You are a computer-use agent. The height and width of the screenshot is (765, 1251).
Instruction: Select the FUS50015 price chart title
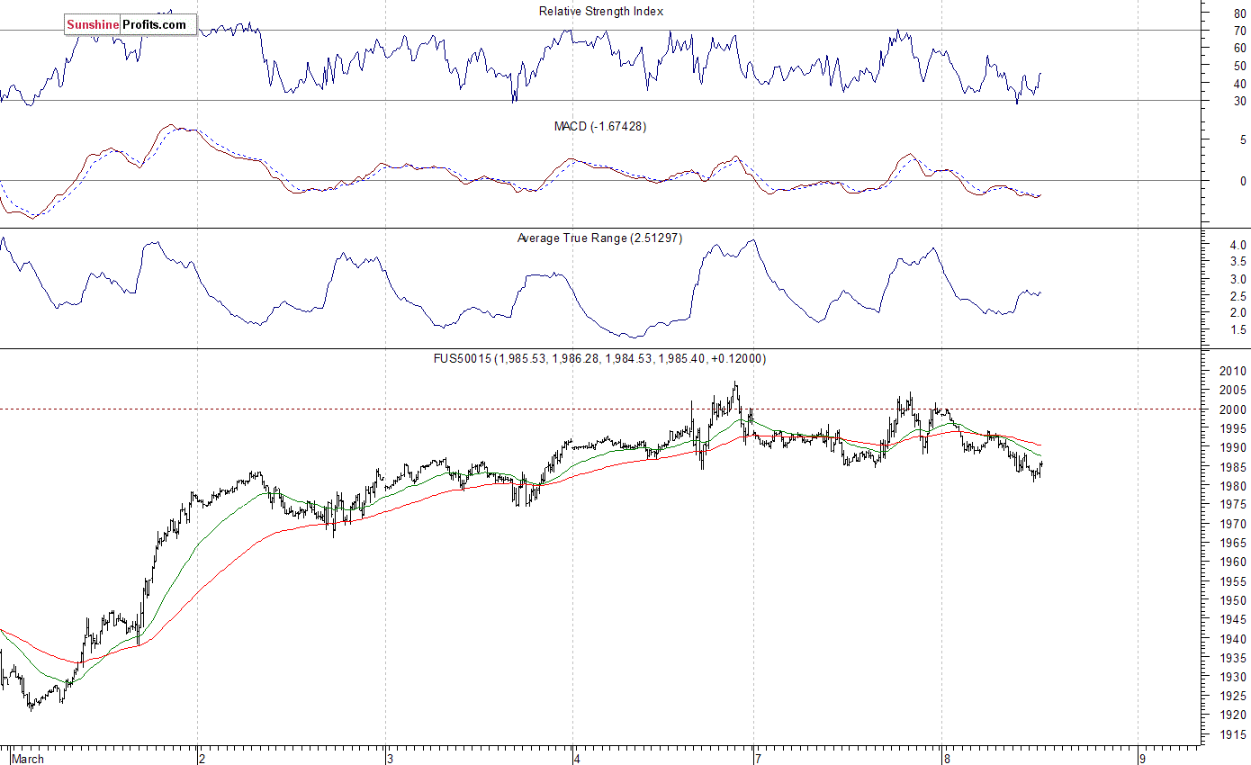[x=599, y=358]
